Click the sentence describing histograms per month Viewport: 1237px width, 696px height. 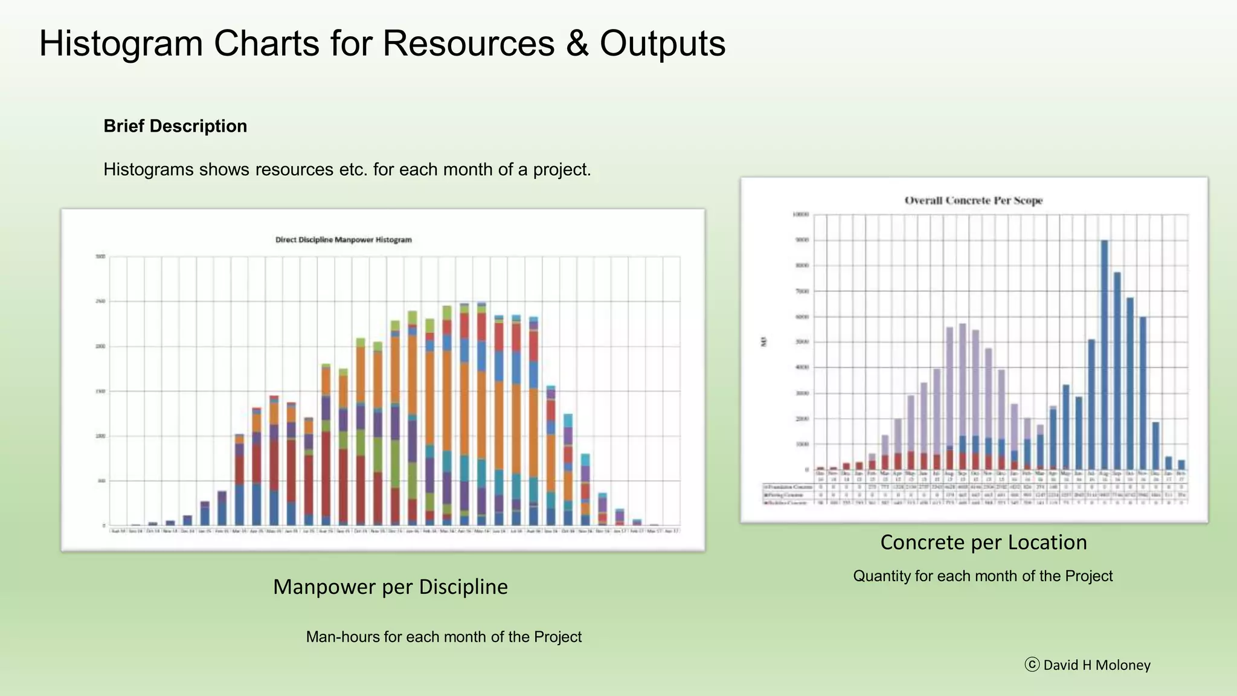pyautogui.click(x=347, y=170)
